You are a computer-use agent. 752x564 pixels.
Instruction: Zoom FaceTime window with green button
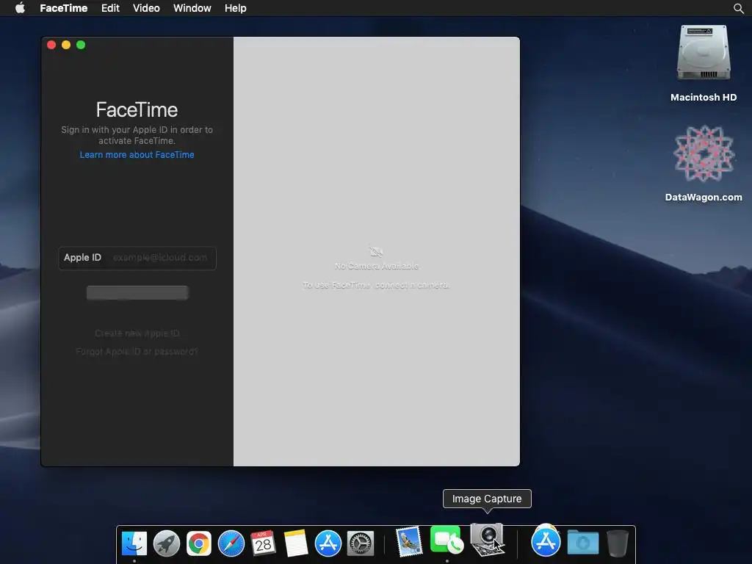click(81, 45)
